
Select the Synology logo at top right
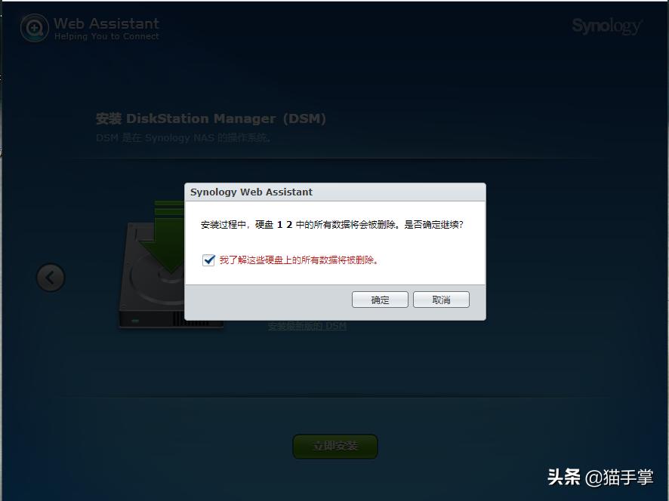[607, 25]
